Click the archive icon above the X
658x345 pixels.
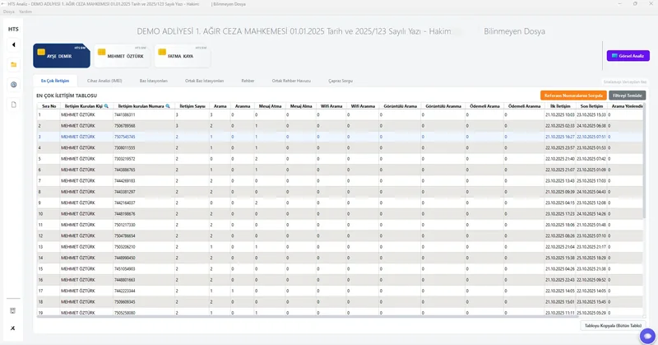click(x=13, y=310)
